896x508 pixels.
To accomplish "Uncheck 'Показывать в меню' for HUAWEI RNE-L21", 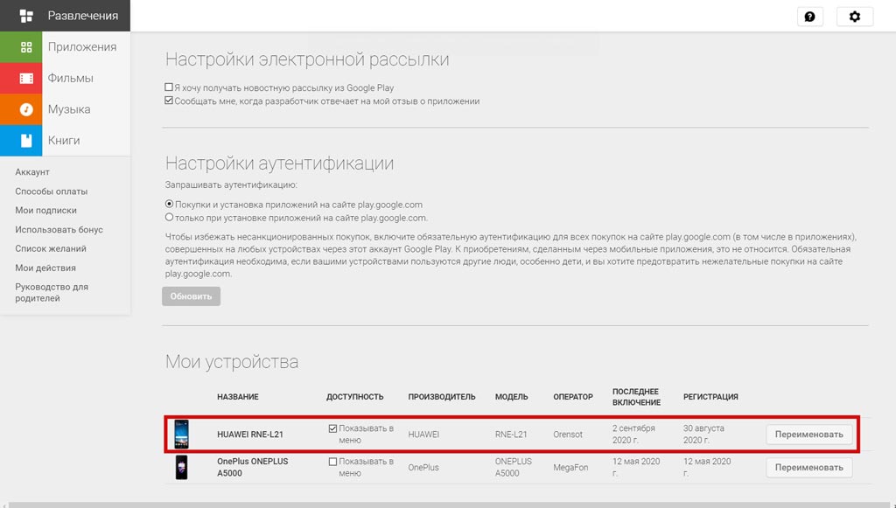I will (332, 428).
